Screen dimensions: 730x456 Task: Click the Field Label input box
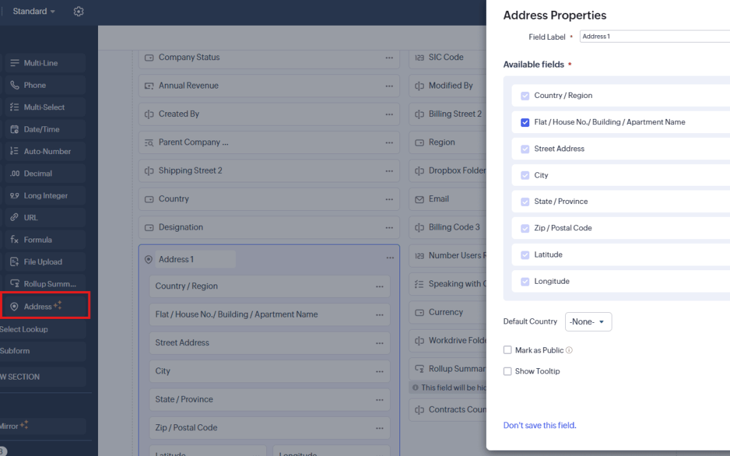pos(654,36)
